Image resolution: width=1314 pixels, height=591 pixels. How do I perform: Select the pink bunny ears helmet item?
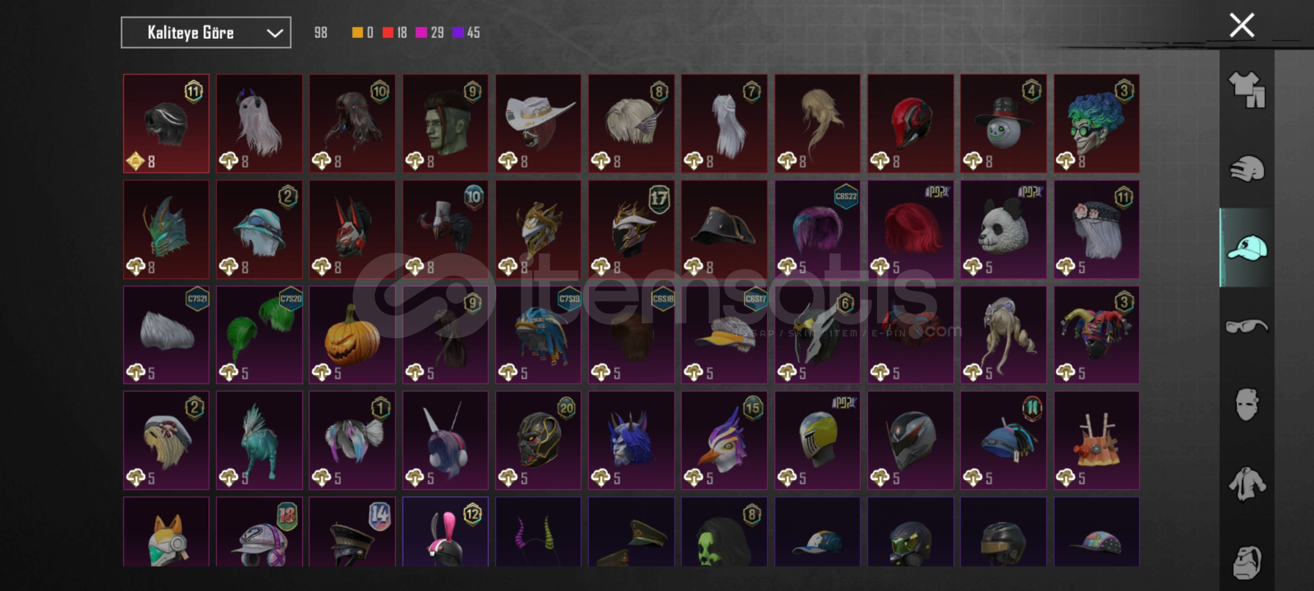445,531
